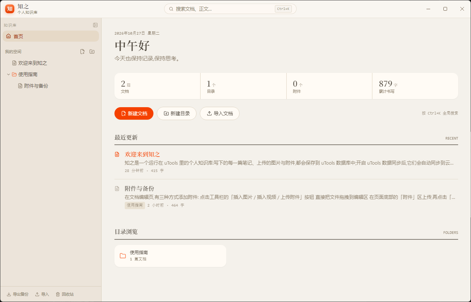Go to 首页 in the sidebar
The height and width of the screenshot is (302, 471).
pyautogui.click(x=51, y=36)
